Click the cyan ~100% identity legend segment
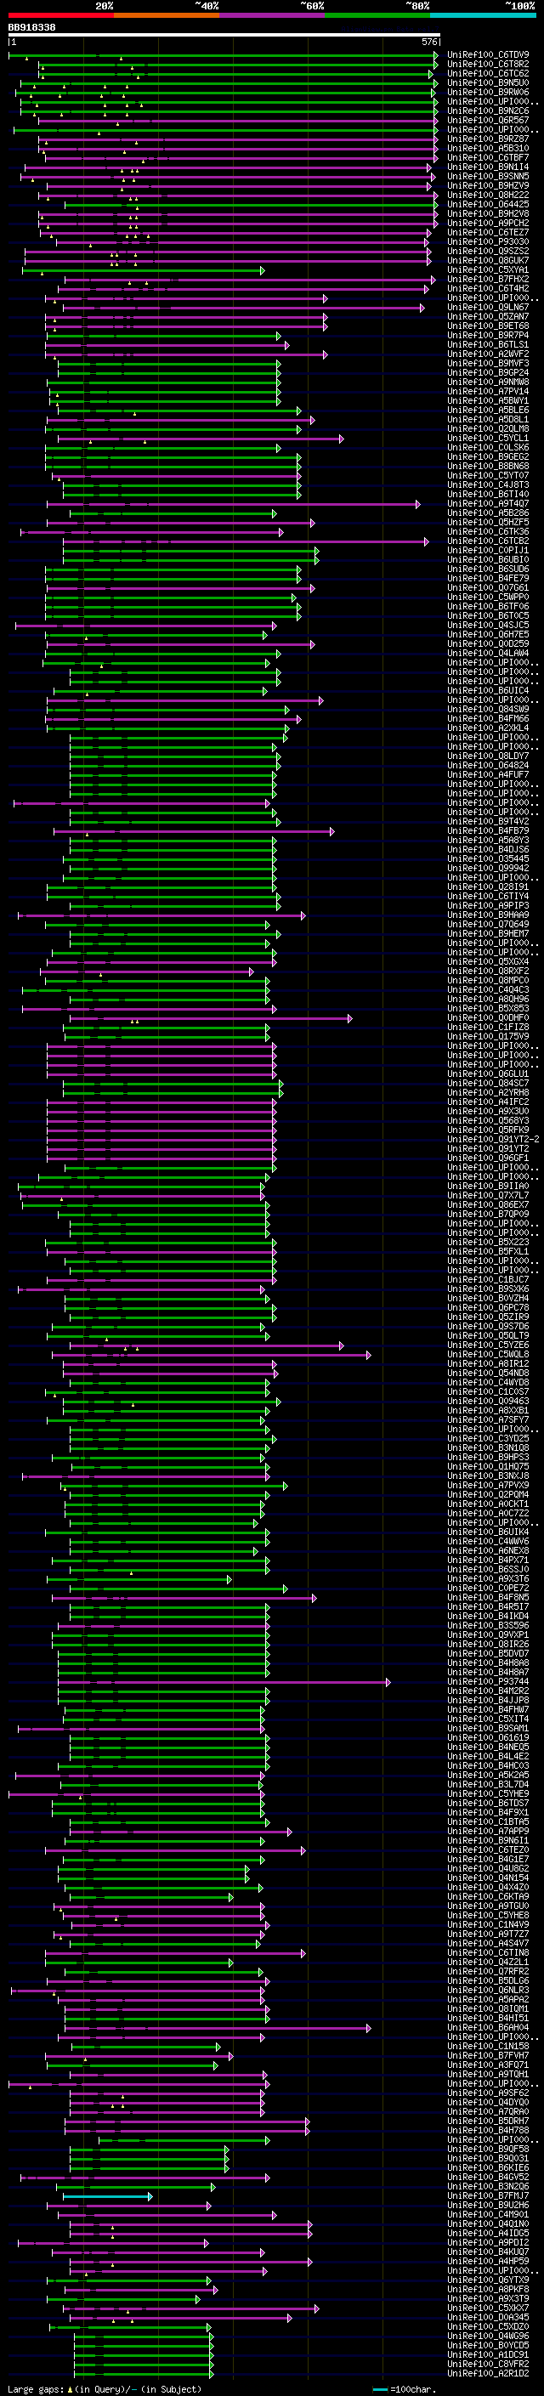Screen dimensions: 544x2396 coord(484,15)
